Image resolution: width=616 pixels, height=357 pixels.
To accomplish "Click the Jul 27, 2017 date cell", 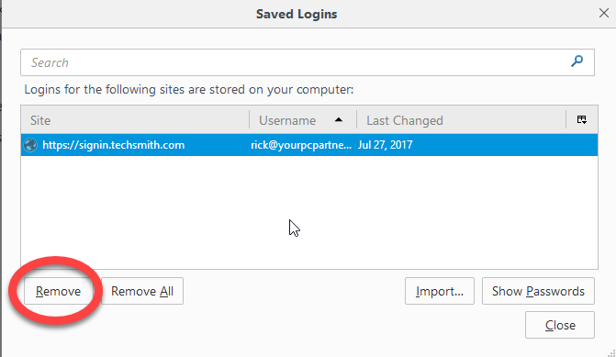I will (385, 145).
